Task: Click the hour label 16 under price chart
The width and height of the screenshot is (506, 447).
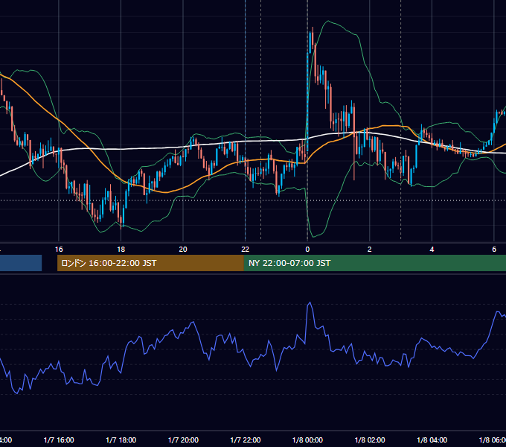Action: pyautogui.click(x=59, y=250)
